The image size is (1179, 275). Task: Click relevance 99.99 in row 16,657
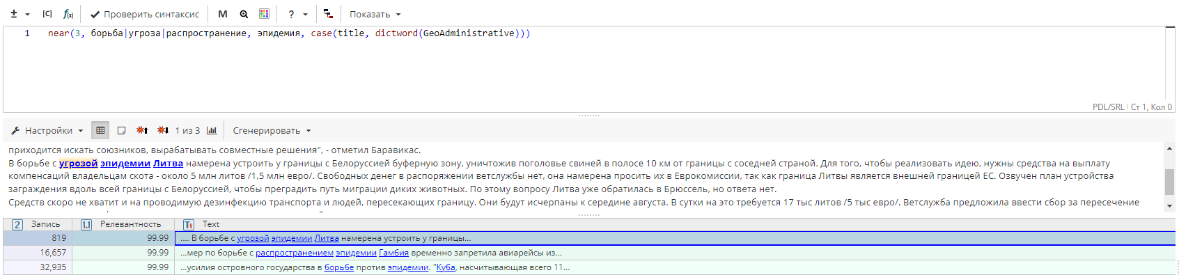pos(157,253)
